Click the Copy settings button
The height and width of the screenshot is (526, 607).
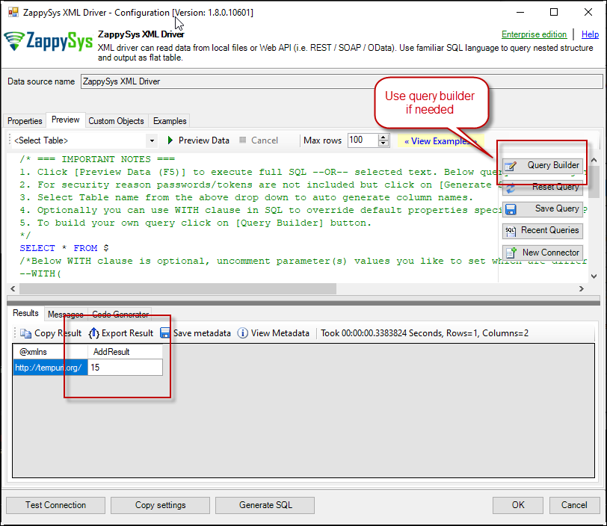160,505
